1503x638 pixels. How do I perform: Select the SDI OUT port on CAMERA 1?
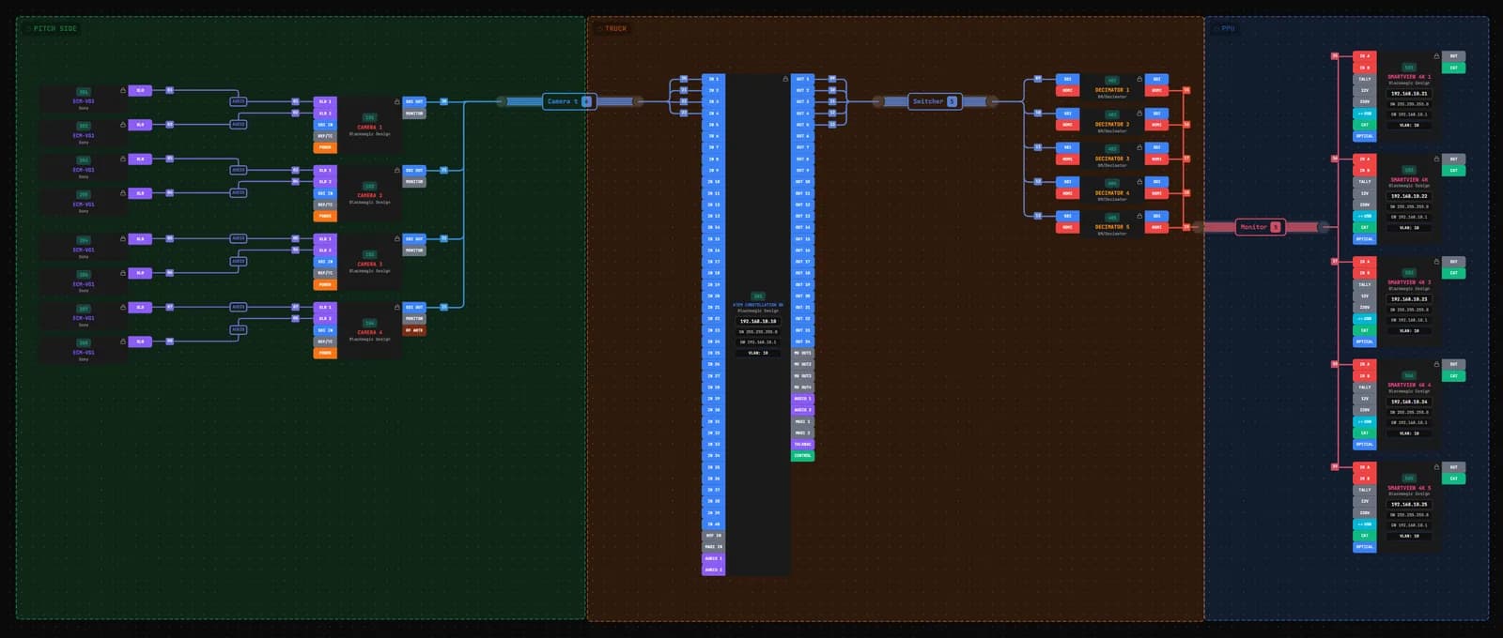click(x=414, y=101)
